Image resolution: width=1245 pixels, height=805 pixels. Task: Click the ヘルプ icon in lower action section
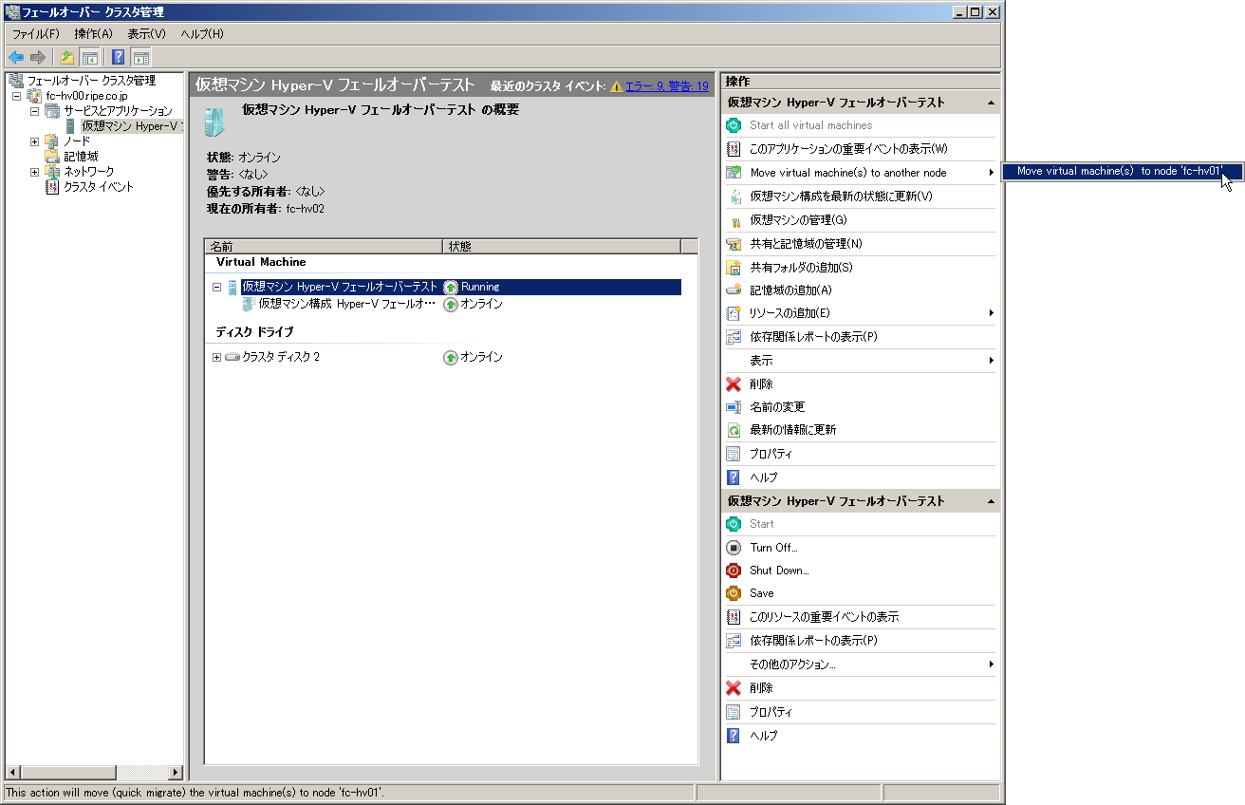click(x=734, y=736)
